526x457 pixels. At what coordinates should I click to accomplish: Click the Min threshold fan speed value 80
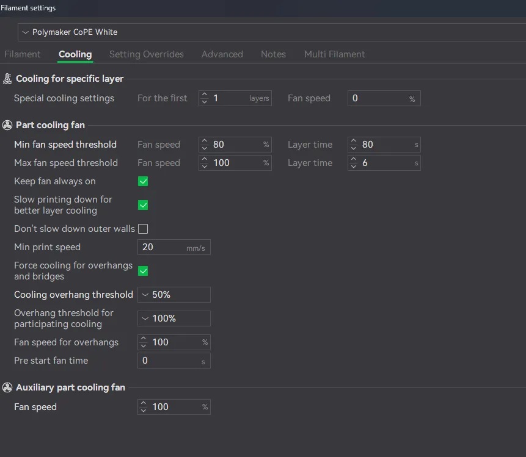click(x=218, y=145)
